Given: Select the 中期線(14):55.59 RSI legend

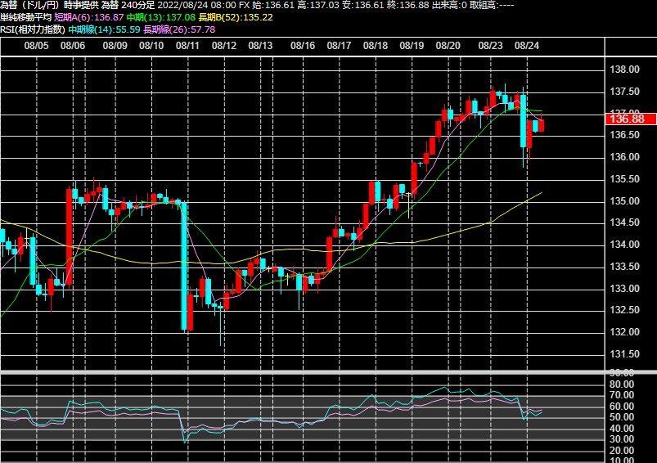Looking at the screenshot, I should (x=105, y=29).
